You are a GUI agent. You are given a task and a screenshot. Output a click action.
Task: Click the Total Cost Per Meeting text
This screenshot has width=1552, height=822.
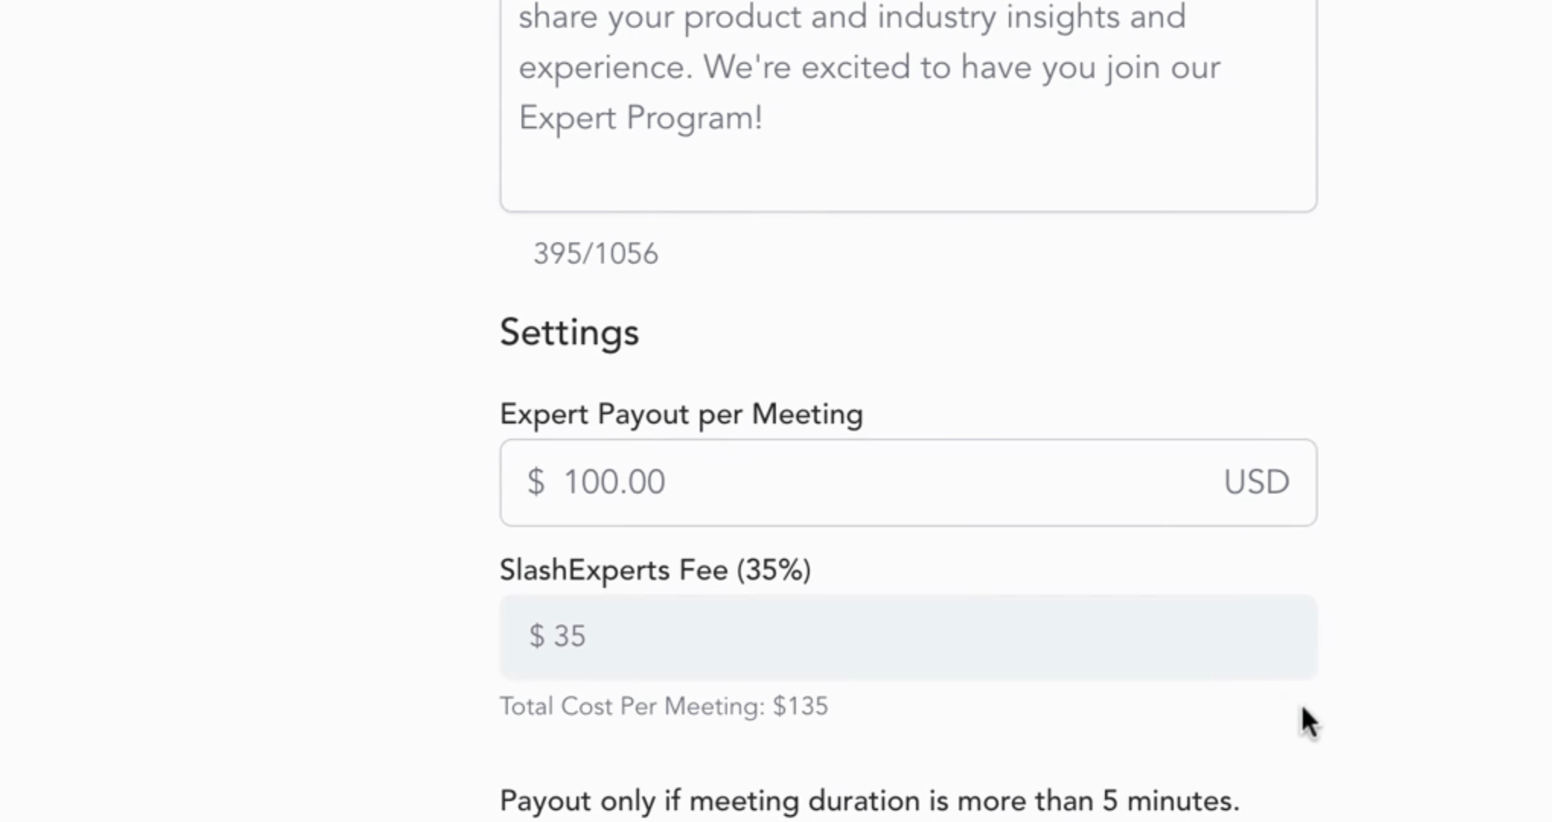coord(632,706)
